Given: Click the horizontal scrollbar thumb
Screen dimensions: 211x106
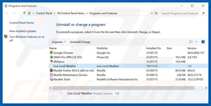Looking at the screenshot, I should point(123,88).
